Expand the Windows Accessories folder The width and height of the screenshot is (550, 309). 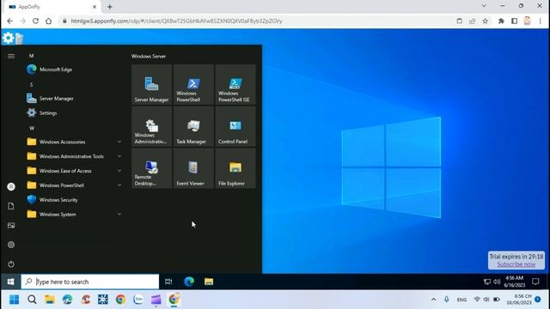click(74, 142)
